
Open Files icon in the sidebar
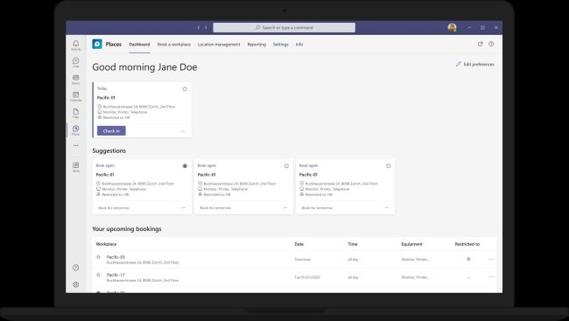click(x=76, y=113)
